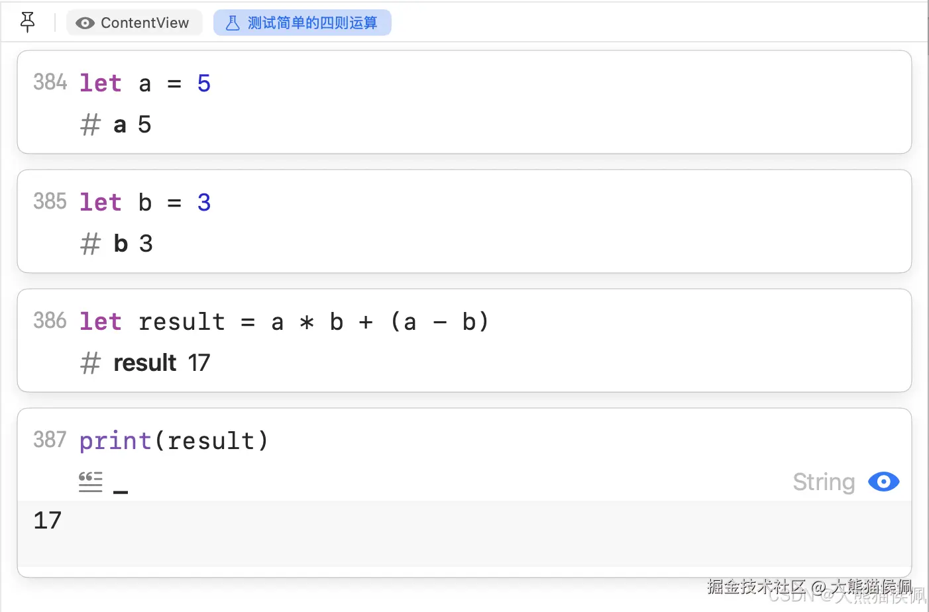
Task: Select line number 387
Action: tap(50, 440)
